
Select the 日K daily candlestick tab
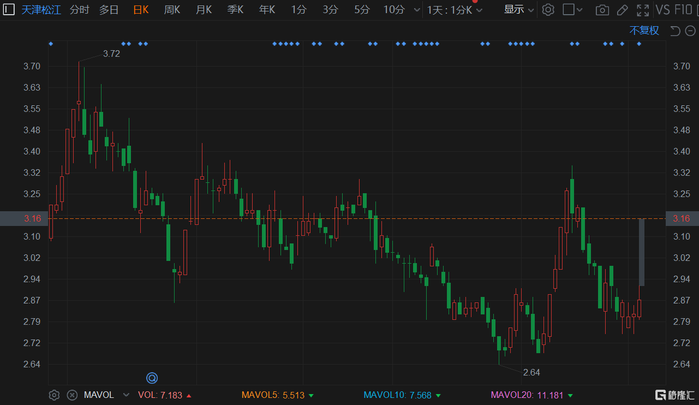141,10
